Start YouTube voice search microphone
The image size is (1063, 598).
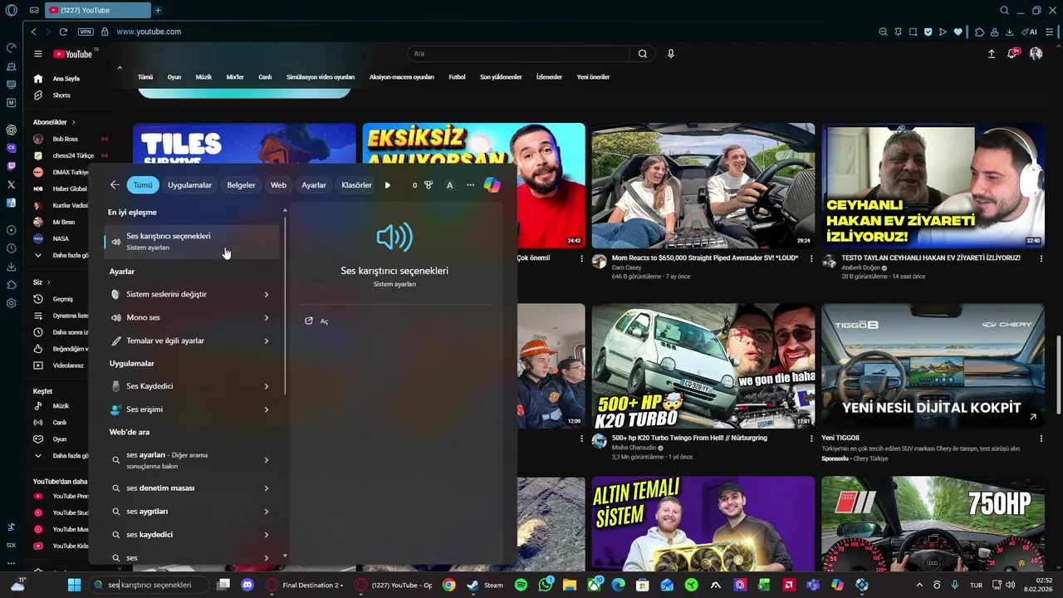coord(671,54)
